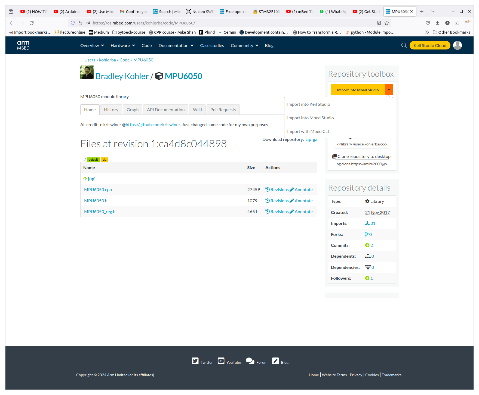Open Firefox downloads panel
Viewport: 479px width, 395px height.
[438, 23]
